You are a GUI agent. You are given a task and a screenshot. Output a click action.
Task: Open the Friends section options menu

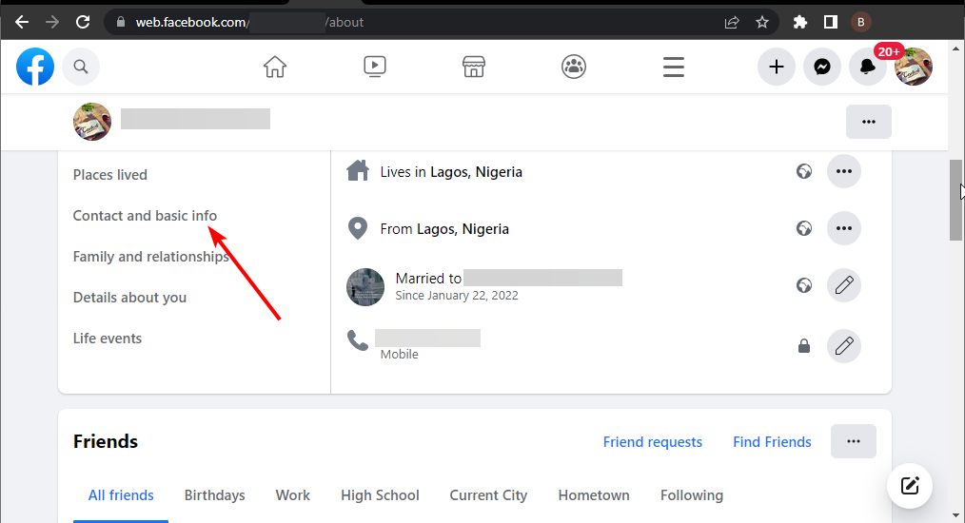[853, 441]
